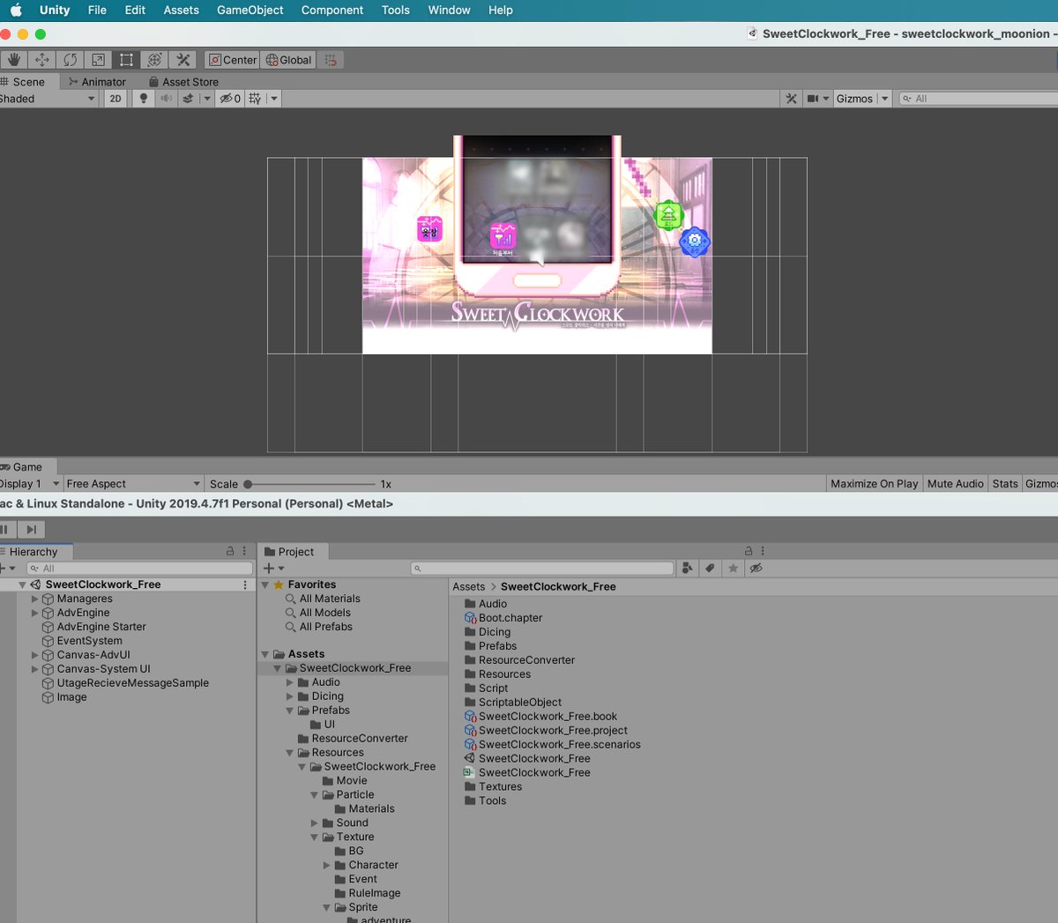Select the Scale tool
The image size is (1058, 923).
coord(98,60)
